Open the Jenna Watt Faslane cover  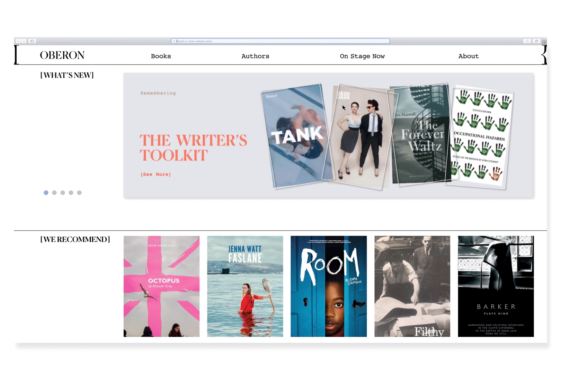pos(245,286)
